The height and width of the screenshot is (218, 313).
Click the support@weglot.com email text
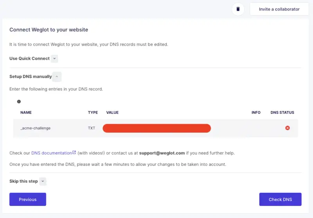pos(162,153)
